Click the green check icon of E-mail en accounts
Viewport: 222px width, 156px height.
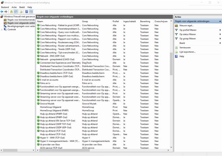(38, 80)
